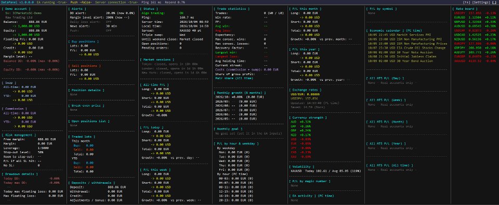The height and width of the screenshot is (205, 499).
Task: Click the 'Margin level alert:' row
Action: [100, 18]
